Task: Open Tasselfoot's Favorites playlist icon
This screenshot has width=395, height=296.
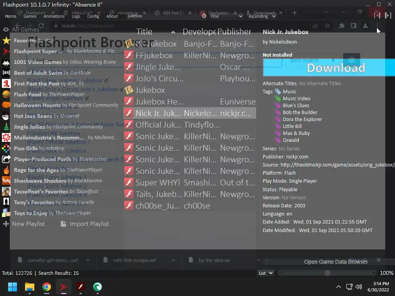Action: (x=6, y=191)
